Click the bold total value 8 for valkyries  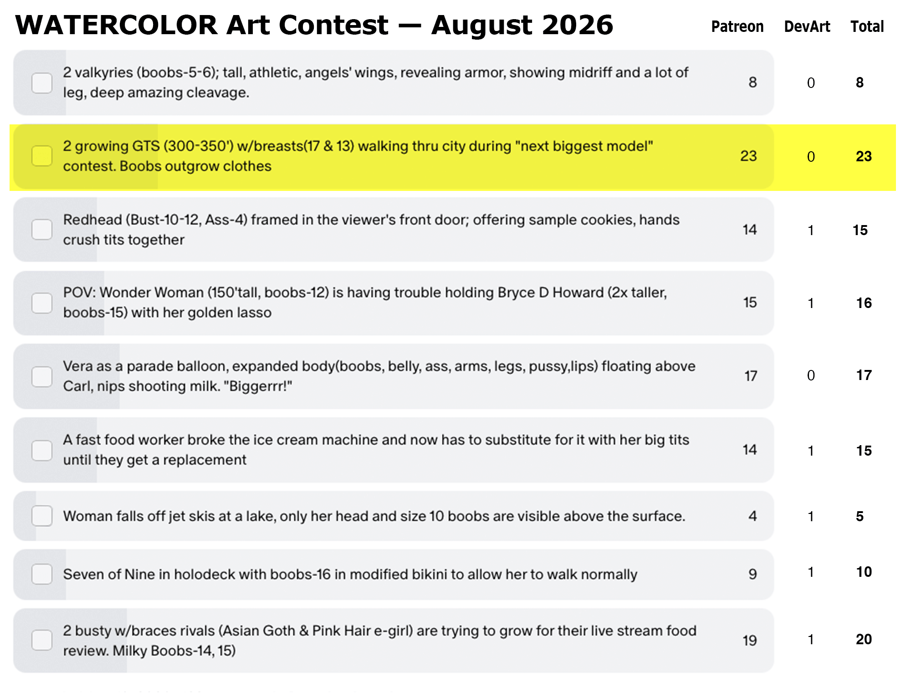860,82
